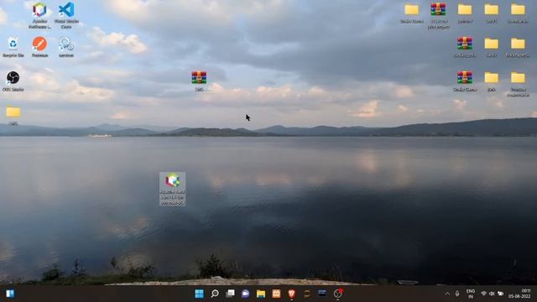Viewport: 537px width, 302px height.
Task: Open Task View from the taskbar
Action: tap(230, 294)
